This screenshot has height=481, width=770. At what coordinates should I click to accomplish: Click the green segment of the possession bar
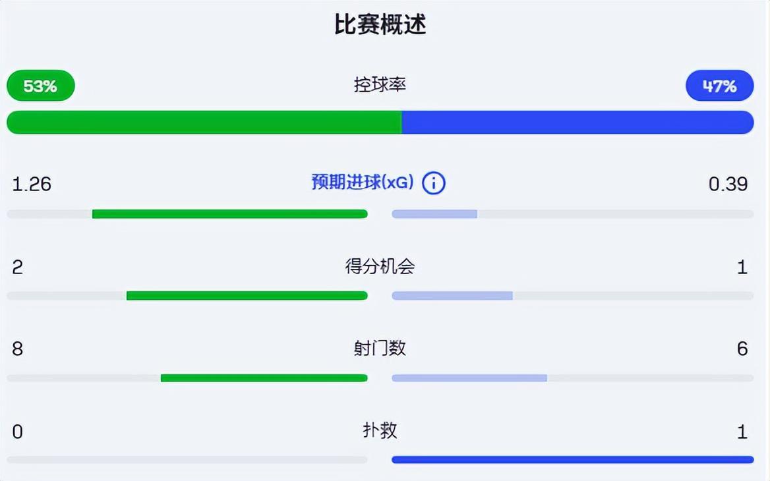point(204,123)
